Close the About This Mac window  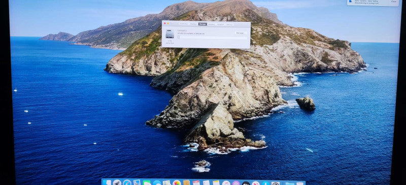(x=164, y=23)
